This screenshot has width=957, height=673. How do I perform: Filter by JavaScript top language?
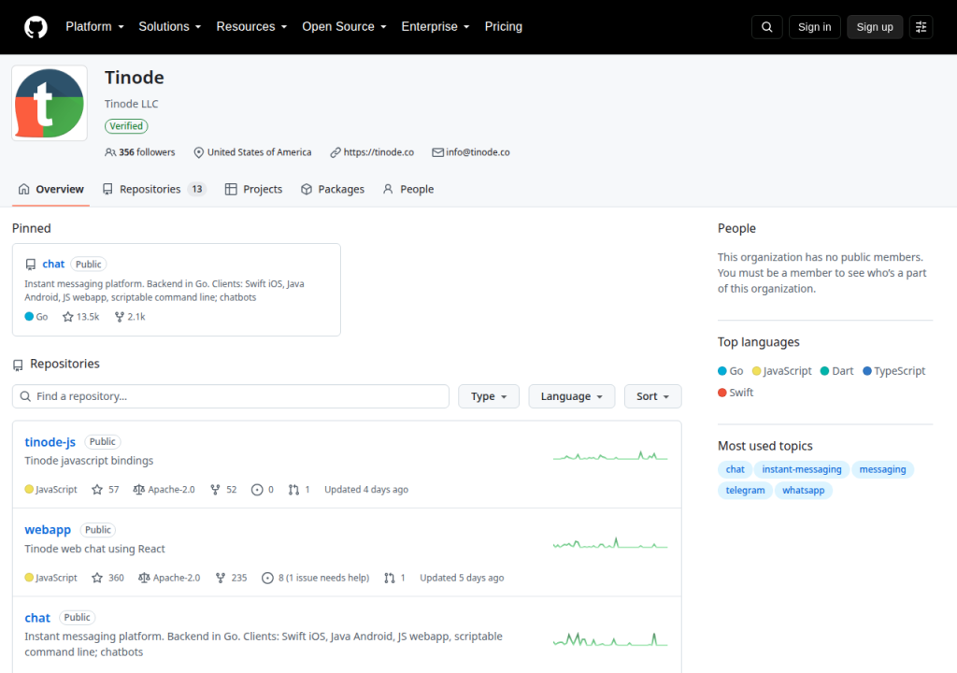782,371
